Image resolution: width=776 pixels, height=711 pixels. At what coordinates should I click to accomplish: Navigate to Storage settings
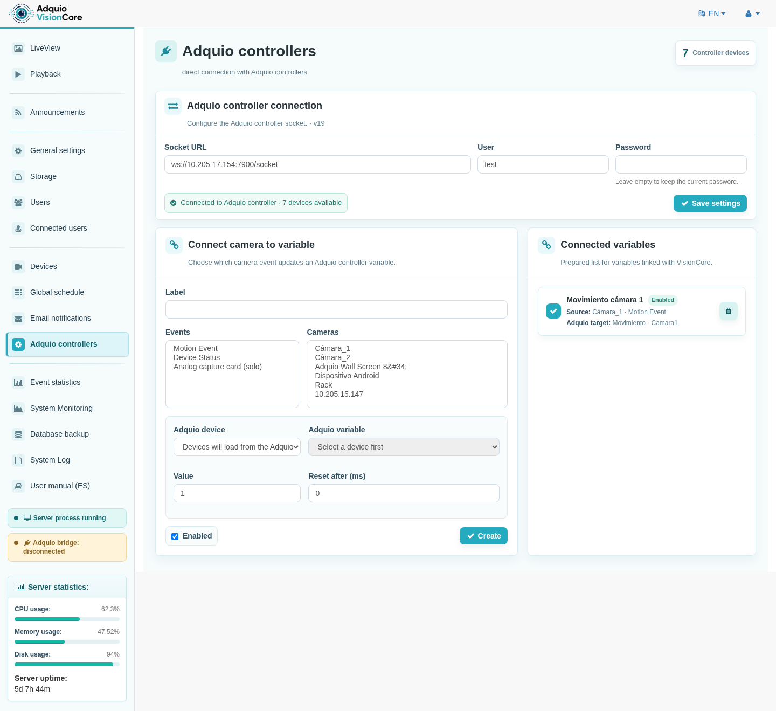(x=67, y=177)
